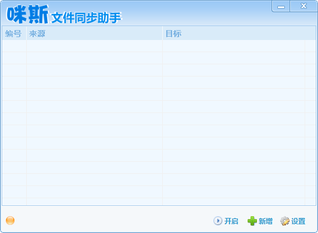Start syncing via the 开启 text label
This screenshot has height=233, width=318.
(231, 221)
